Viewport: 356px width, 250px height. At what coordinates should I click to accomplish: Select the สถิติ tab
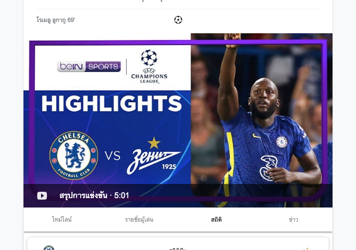tap(216, 219)
